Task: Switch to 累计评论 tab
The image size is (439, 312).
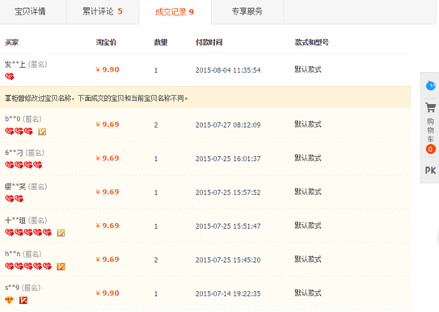Action: coord(103,12)
